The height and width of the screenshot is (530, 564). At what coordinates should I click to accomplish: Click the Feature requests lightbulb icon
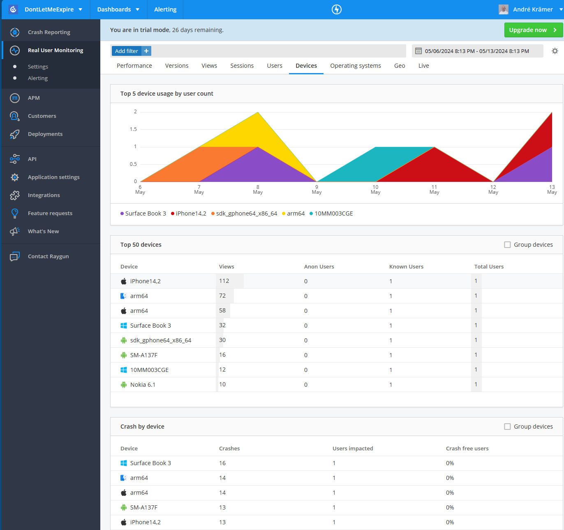click(x=14, y=213)
